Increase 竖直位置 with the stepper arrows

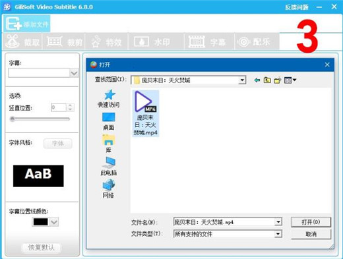click(71, 105)
